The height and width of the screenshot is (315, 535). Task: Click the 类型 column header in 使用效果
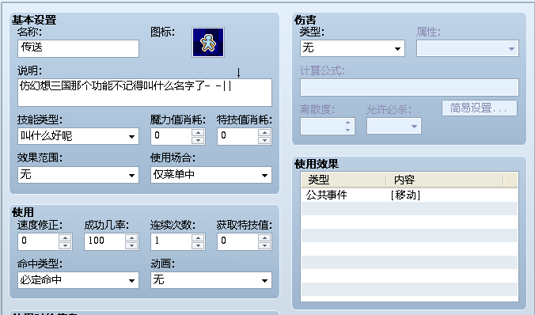coord(343,180)
